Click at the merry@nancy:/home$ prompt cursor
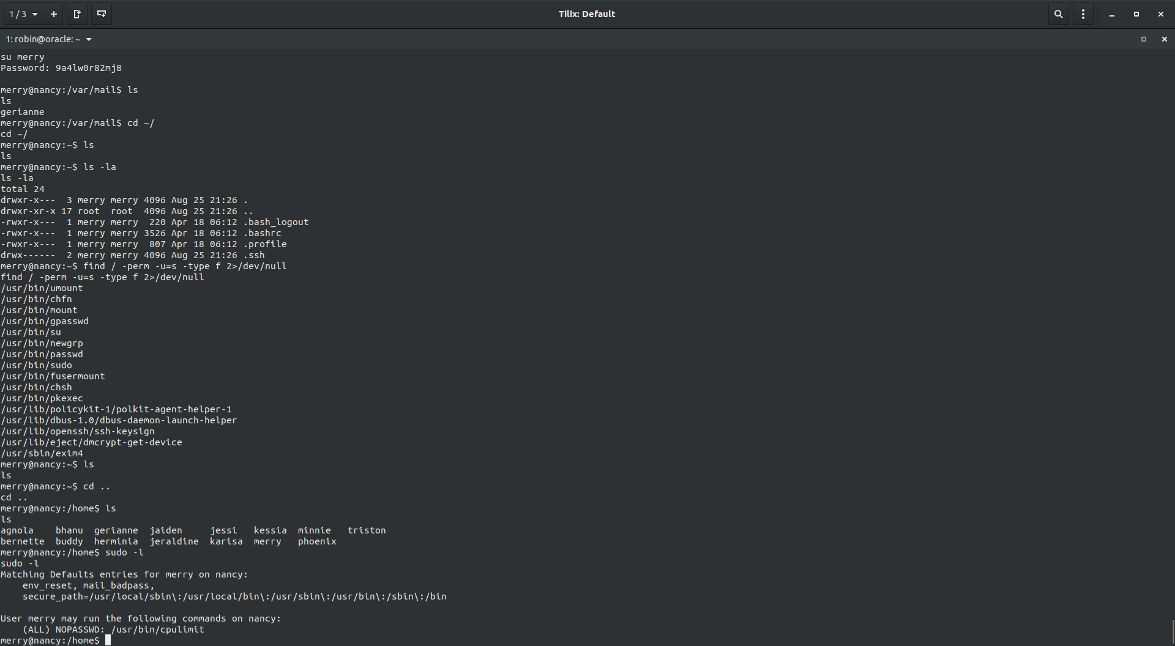1175x646 pixels. pyautogui.click(x=108, y=640)
